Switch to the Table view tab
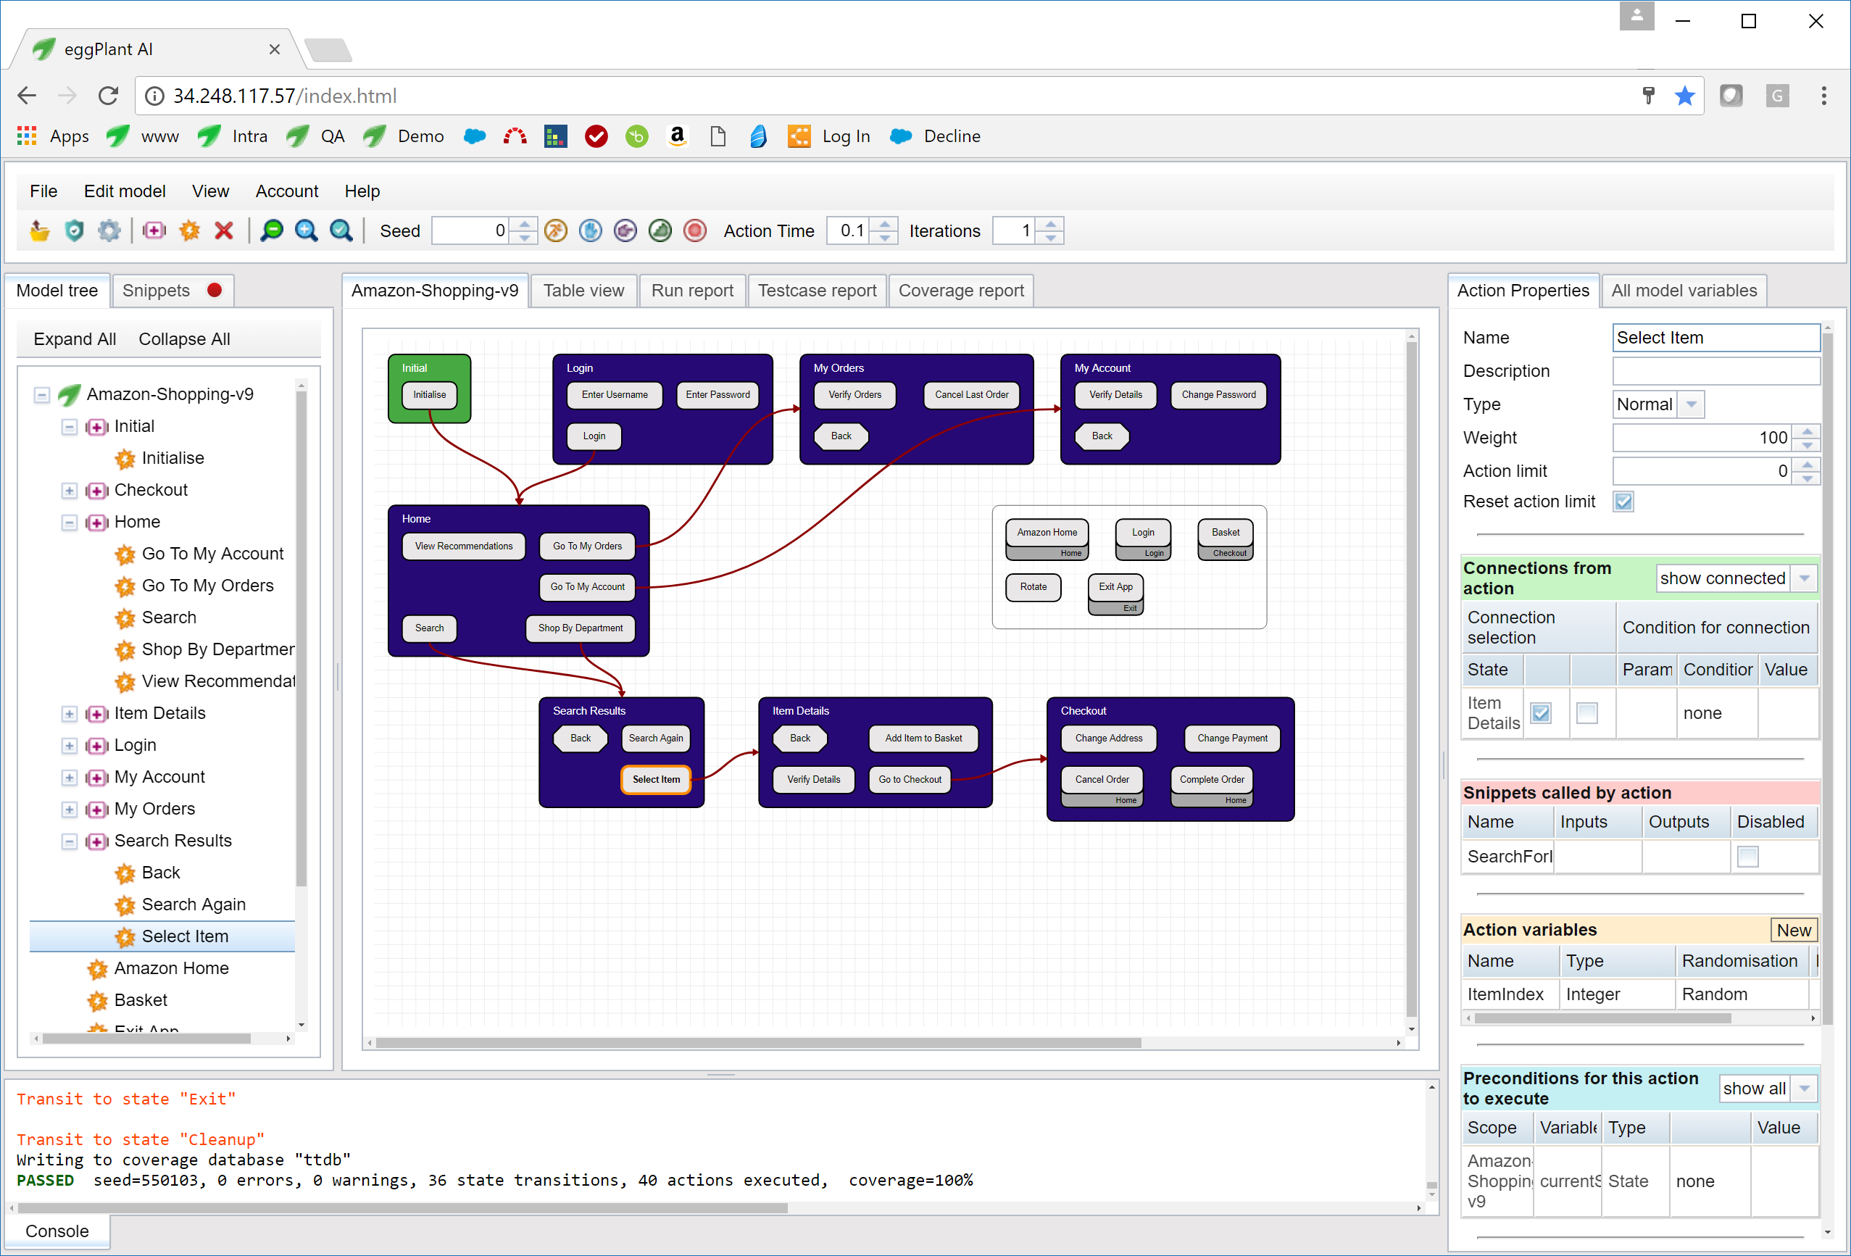 pyautogui.click(x=584, y=291)
